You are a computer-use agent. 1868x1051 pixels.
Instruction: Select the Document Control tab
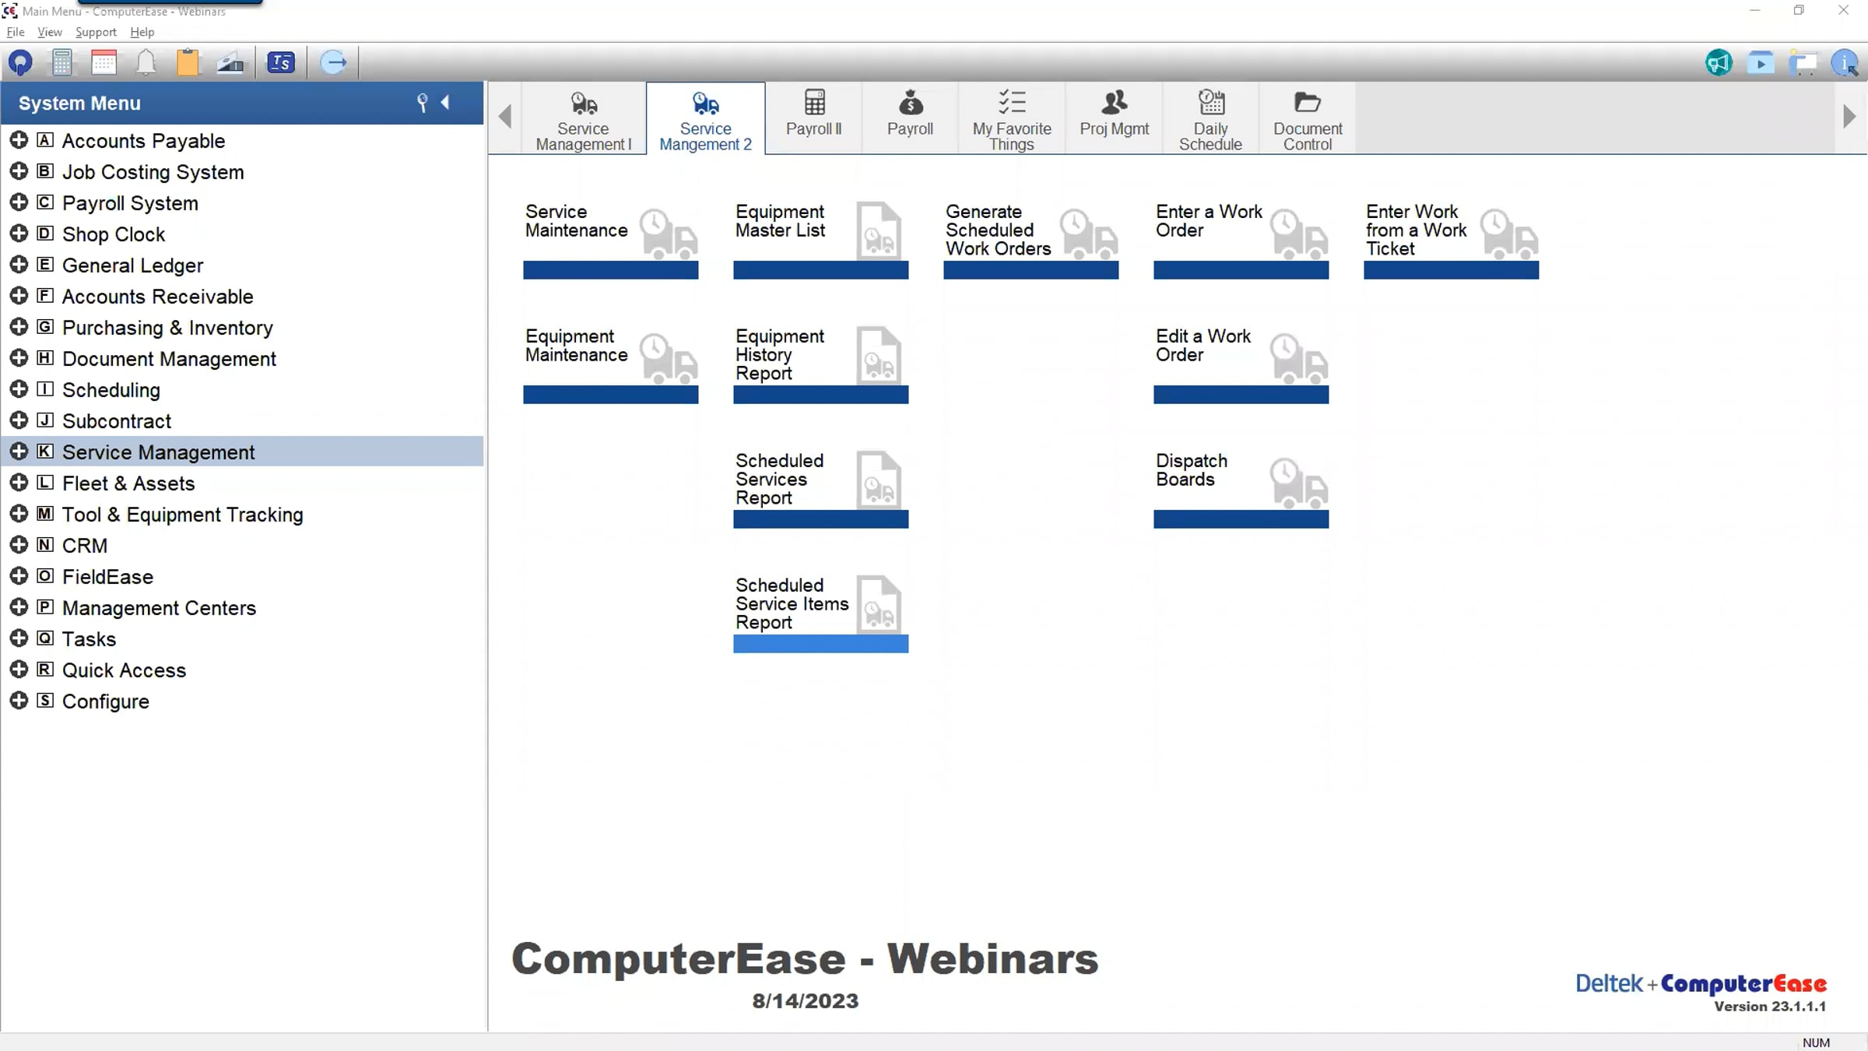pyautogui.click(x=1308, y=119)
